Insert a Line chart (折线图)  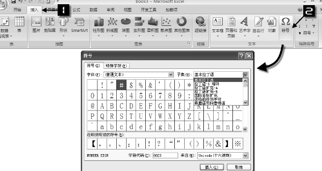point(112,27)
